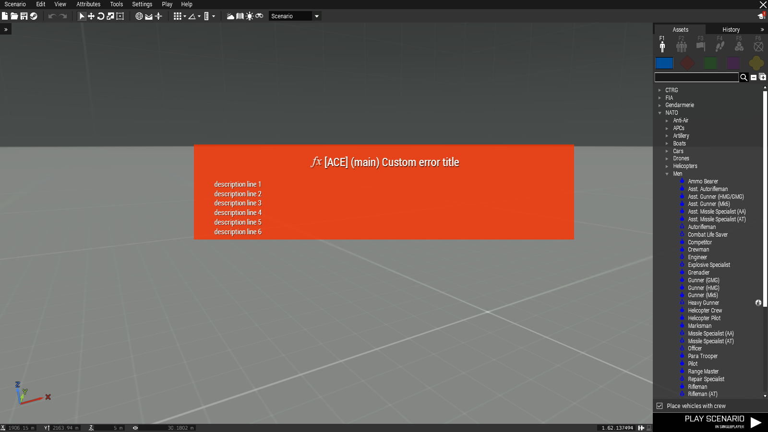This screenshot has width=768, height=432.
Task: Toggle Place vehicles with crew checkbox
Action: (660, 406)
